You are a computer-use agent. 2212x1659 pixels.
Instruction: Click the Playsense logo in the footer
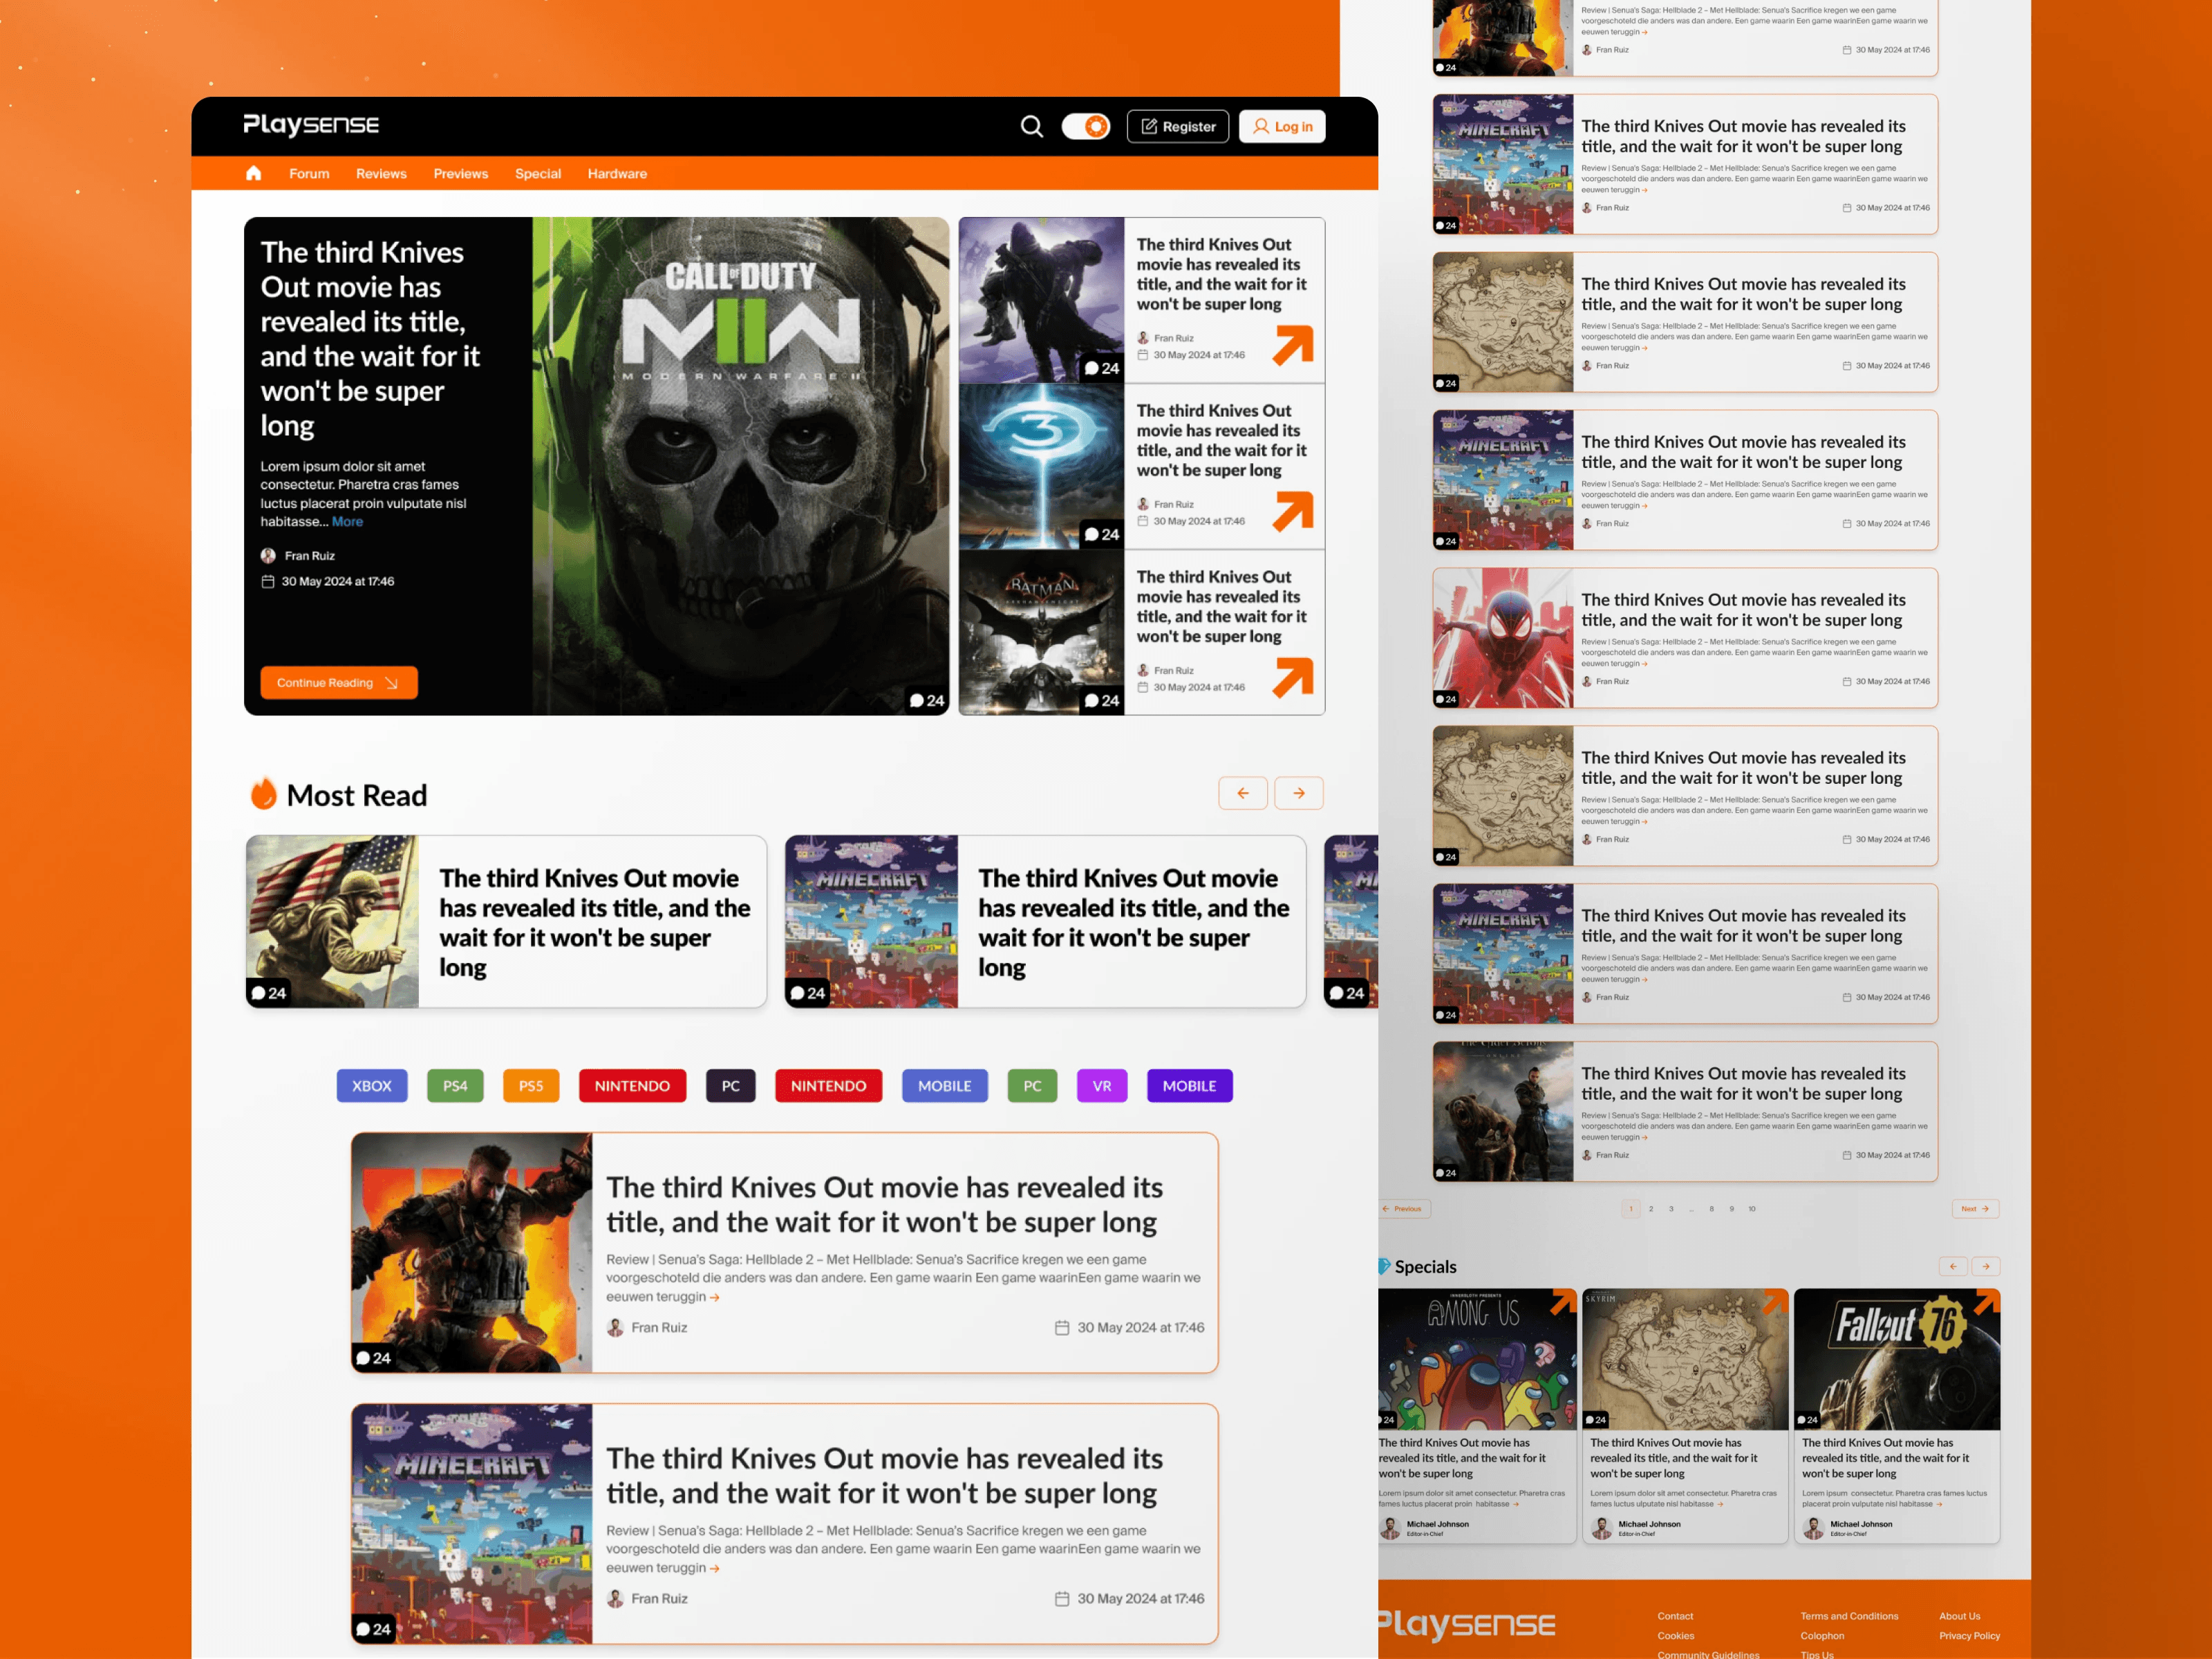pyautogui.click(x=1467, y=1624)
